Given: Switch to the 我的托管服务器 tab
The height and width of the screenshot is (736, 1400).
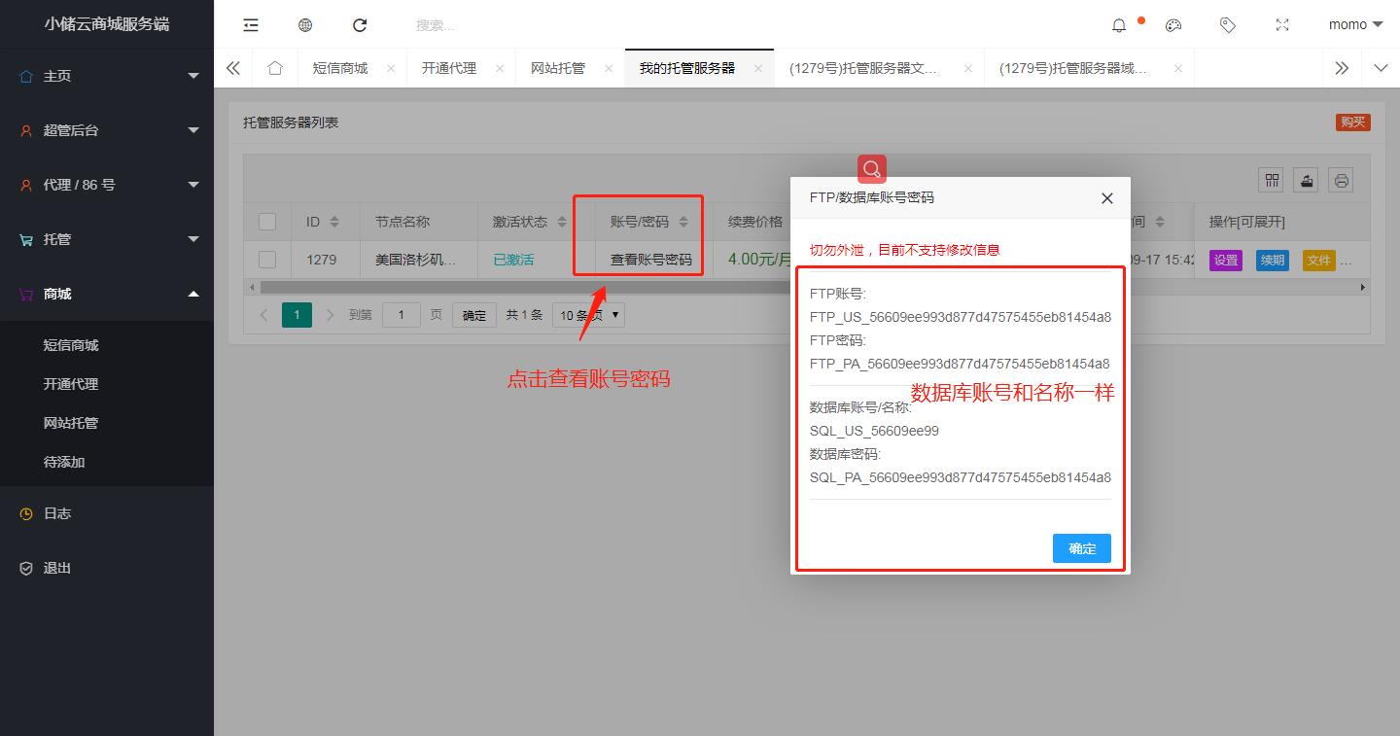Looking at the screenshot, I should point(687,68).
